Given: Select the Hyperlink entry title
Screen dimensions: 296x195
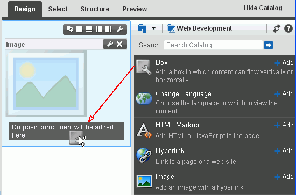Looking at the screenshot, I should [170, 151].
